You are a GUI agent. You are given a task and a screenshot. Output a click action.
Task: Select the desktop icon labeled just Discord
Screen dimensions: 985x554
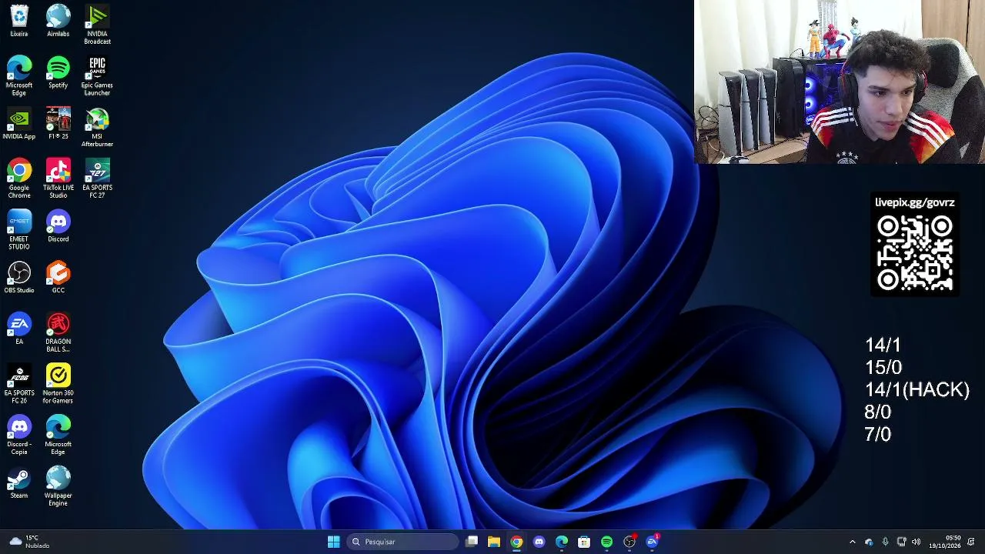coord(58,226)
